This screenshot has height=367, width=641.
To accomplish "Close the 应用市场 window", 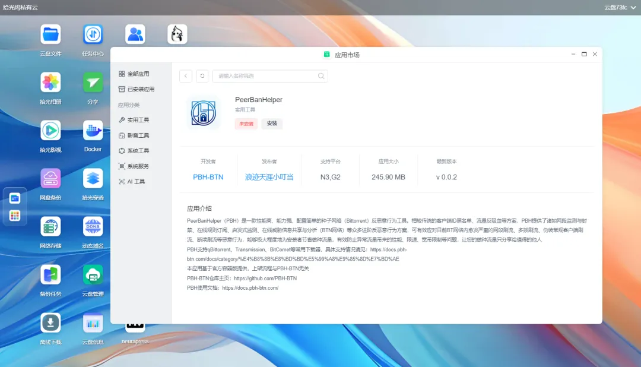I will (x=595, y=54).
